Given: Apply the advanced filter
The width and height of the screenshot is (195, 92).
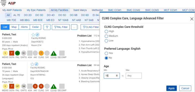Looking at the screenshot, I should tap(171, 88).
